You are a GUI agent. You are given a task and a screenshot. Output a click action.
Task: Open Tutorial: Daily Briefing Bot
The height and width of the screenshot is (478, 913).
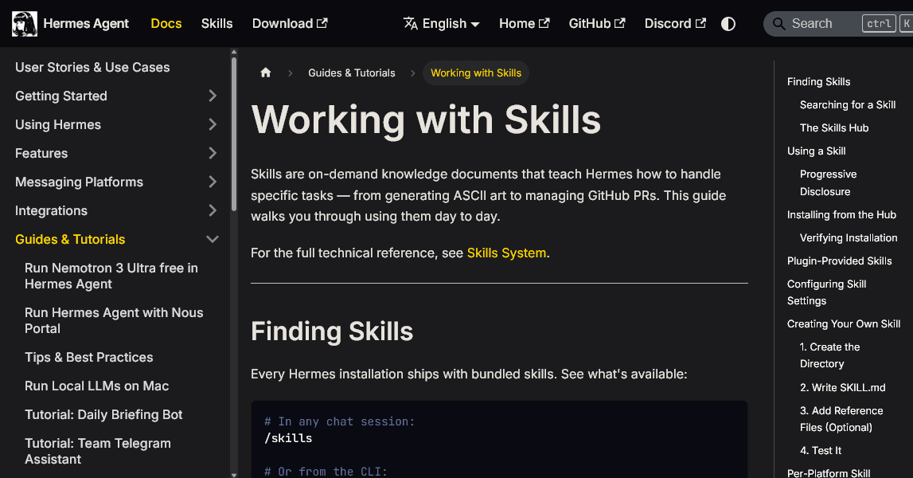click(x=103, y=414)
